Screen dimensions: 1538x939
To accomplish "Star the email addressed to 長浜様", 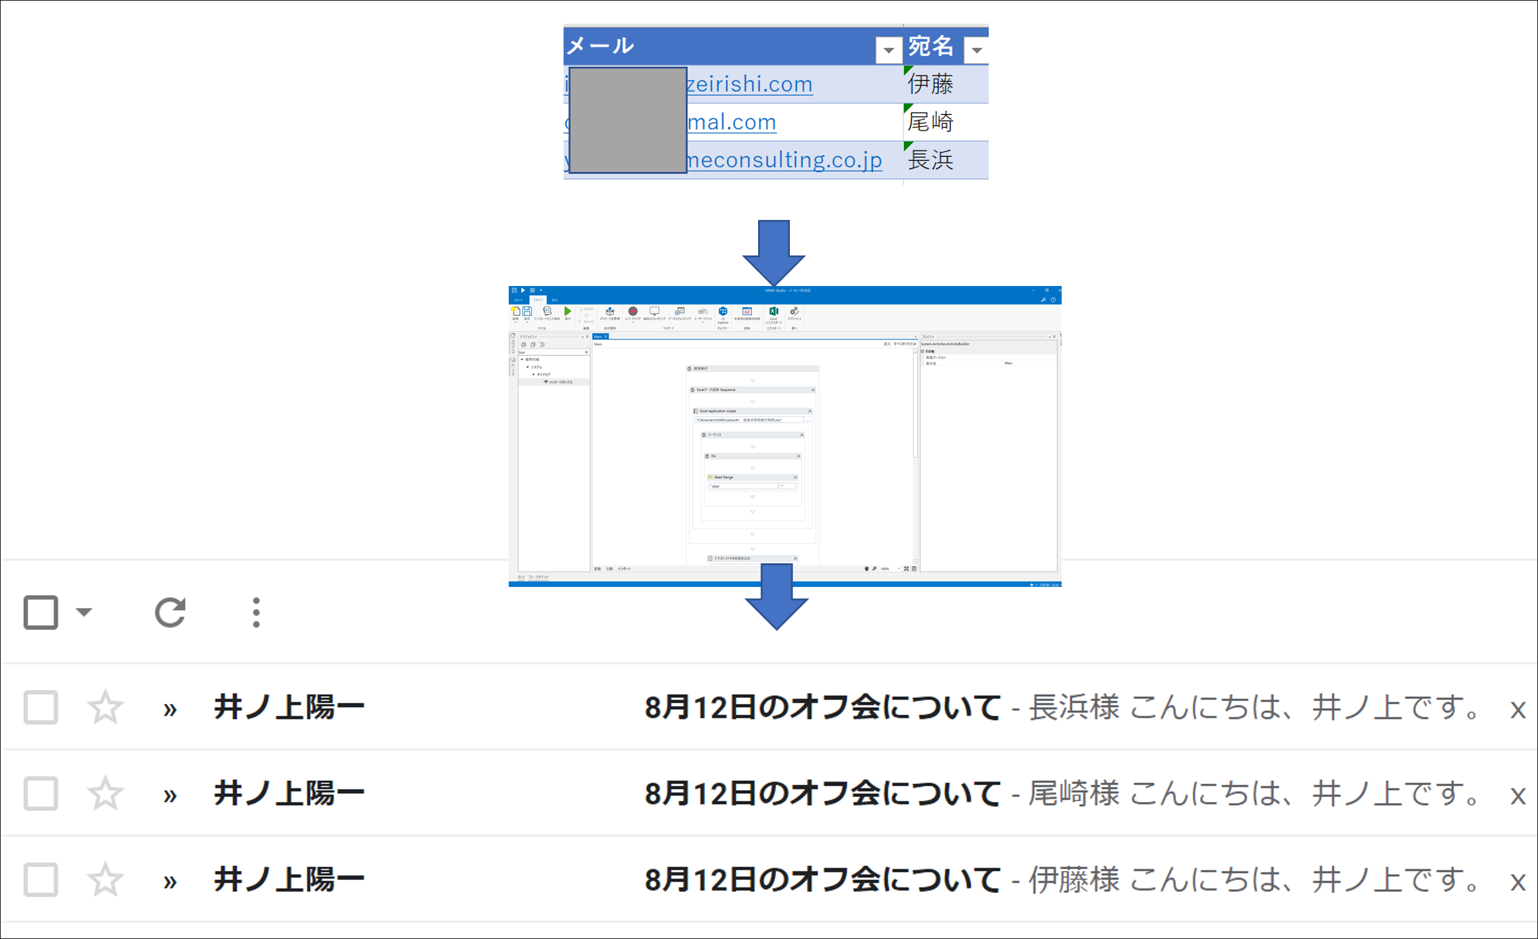I will [x=105, y=707].
